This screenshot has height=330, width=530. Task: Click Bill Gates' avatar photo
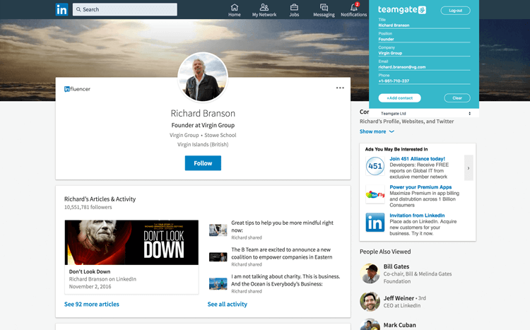370,273
